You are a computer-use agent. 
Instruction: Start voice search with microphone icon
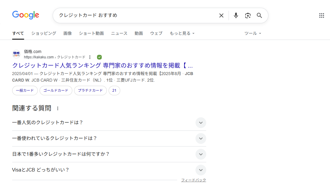pos(236,15)
